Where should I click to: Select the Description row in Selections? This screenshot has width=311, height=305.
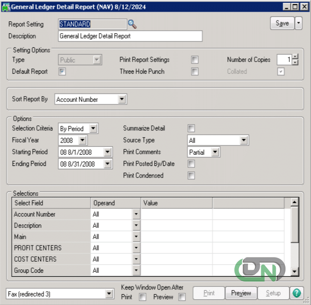(x=51, y=225)
